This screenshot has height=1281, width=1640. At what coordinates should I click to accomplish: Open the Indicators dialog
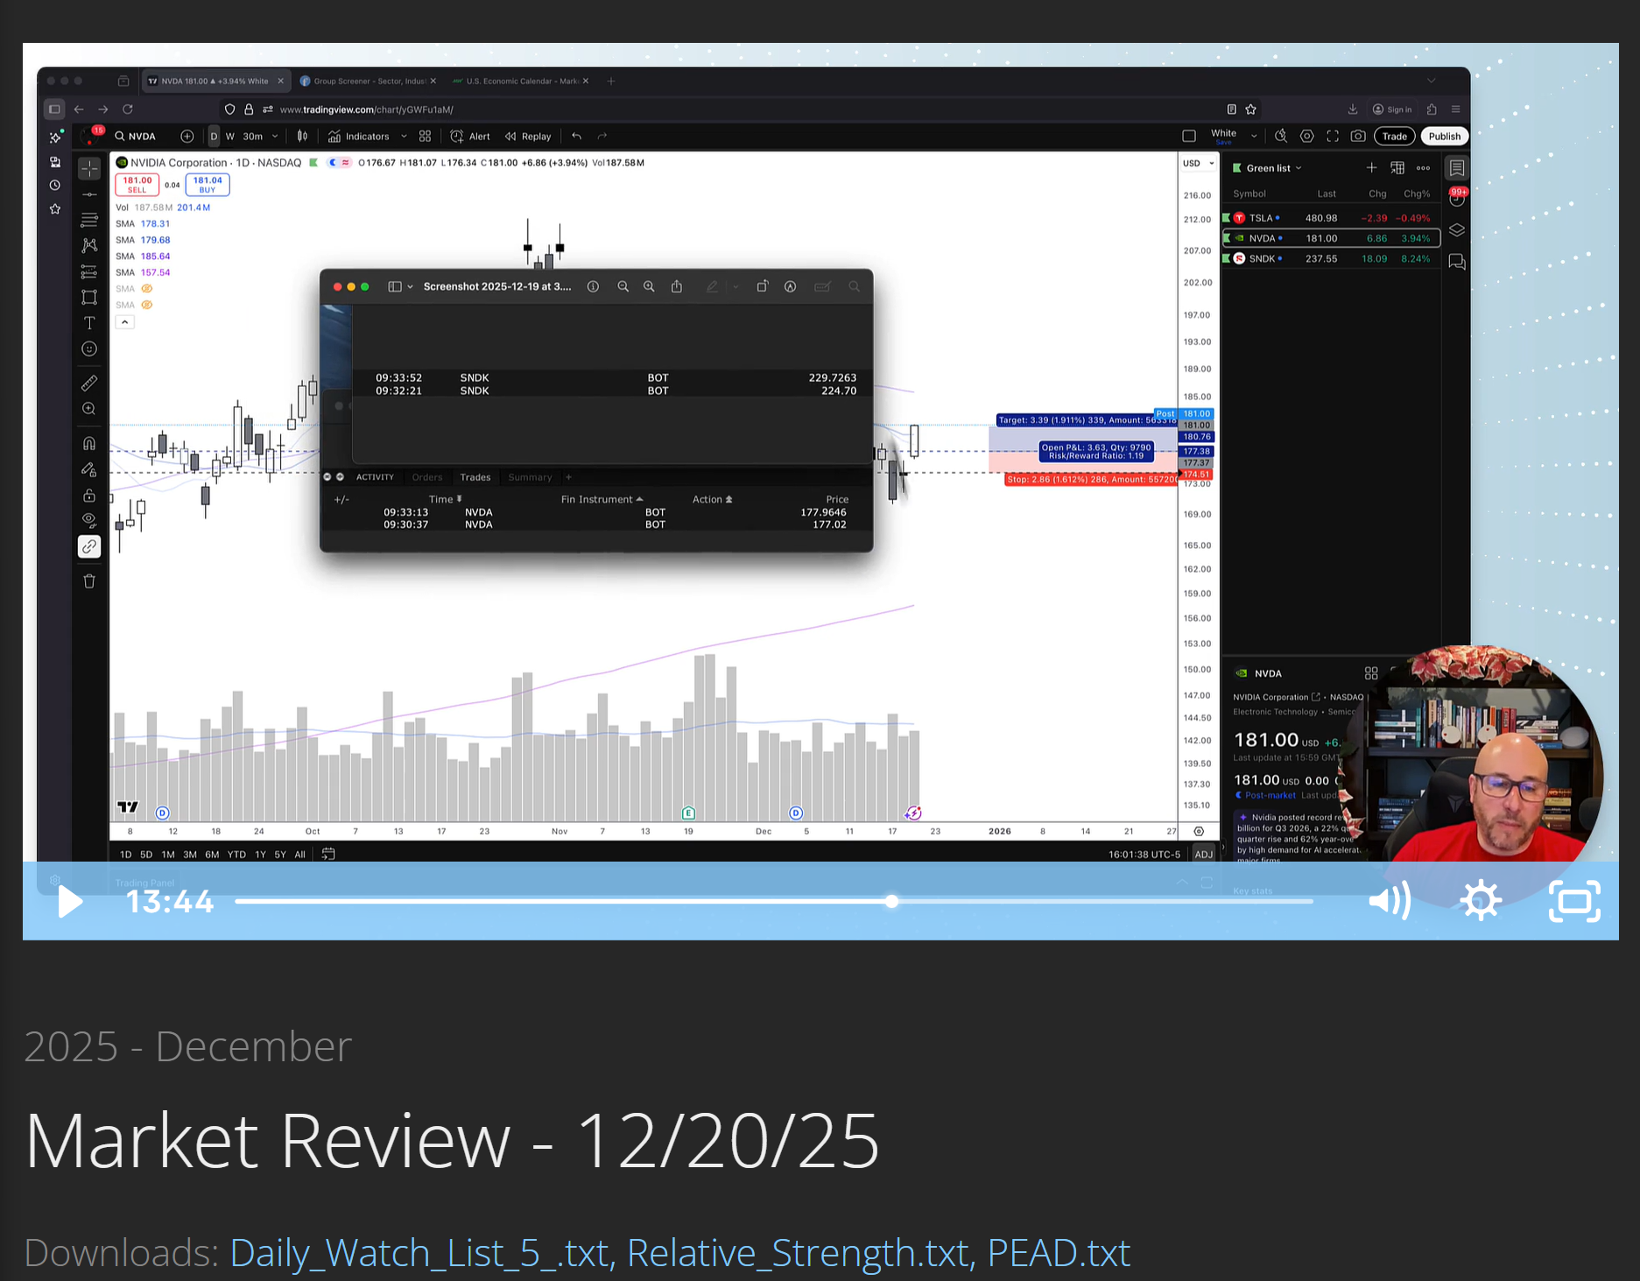[359, 137]
